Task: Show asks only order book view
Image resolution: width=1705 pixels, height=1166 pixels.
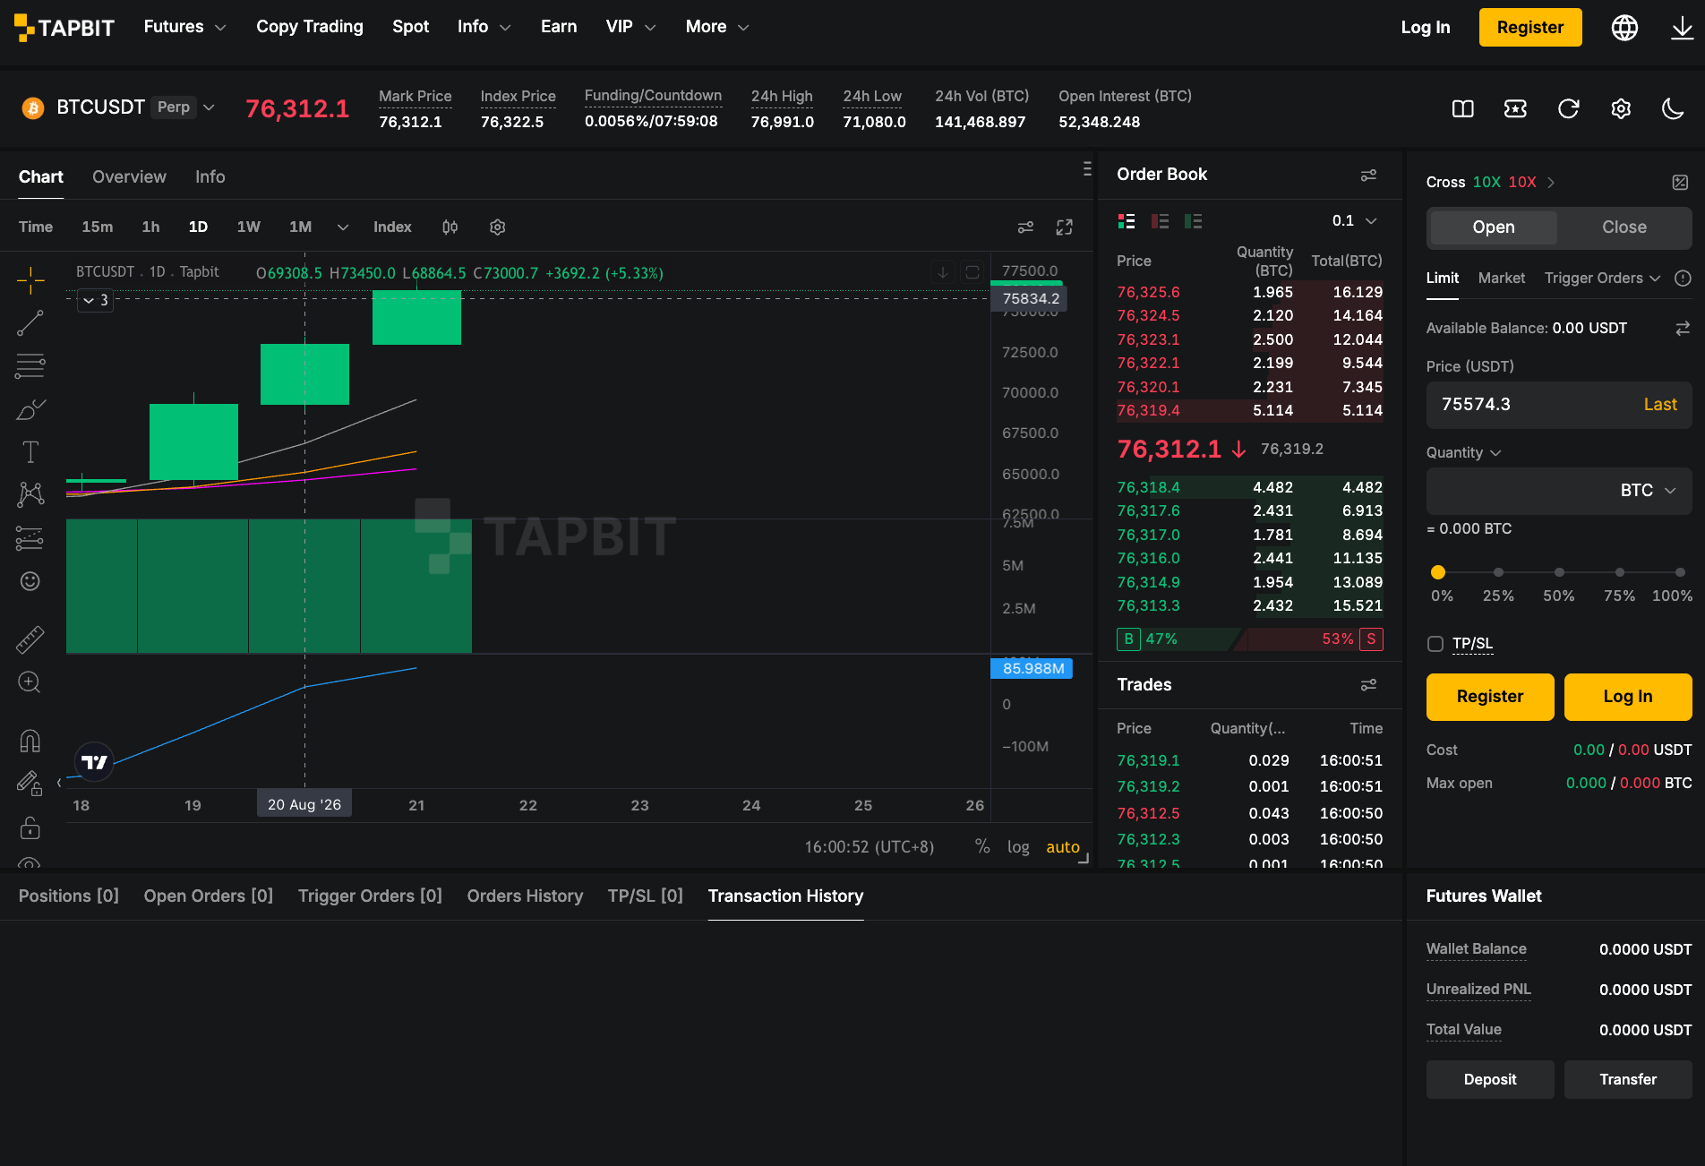Action: pos(1160,221)
